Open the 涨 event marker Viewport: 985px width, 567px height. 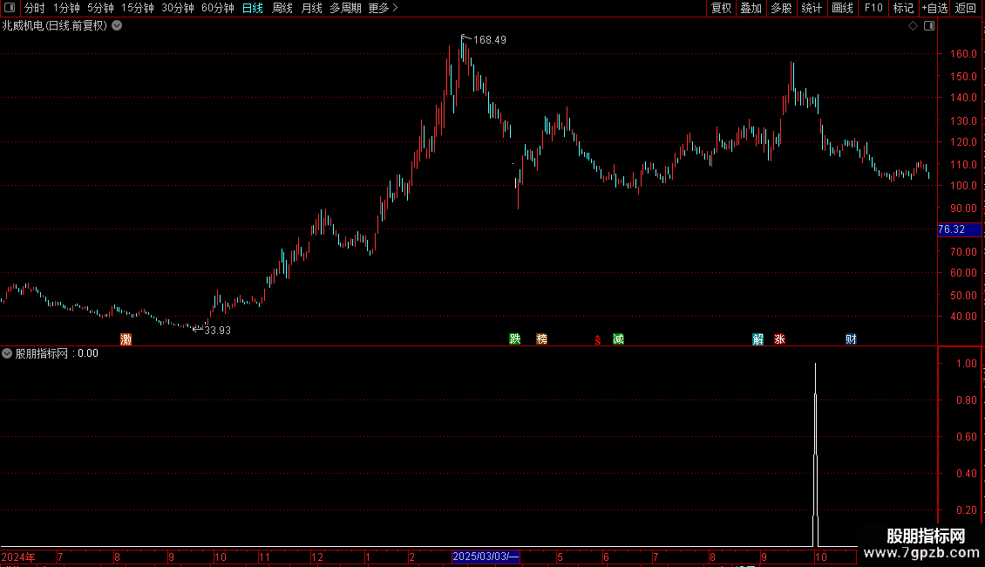779,339
